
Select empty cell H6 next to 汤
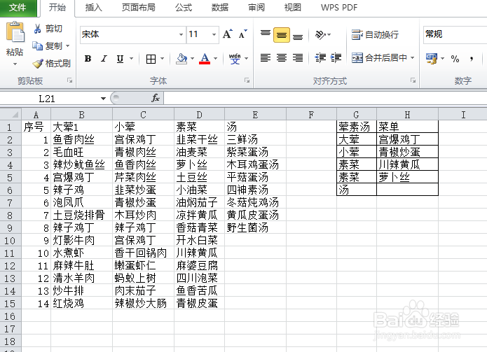[x=407, y=190]
